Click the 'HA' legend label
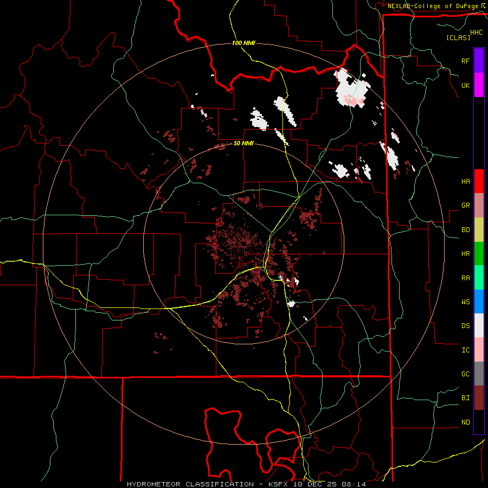The image size is (488, 488). click(x=465, y=181)
